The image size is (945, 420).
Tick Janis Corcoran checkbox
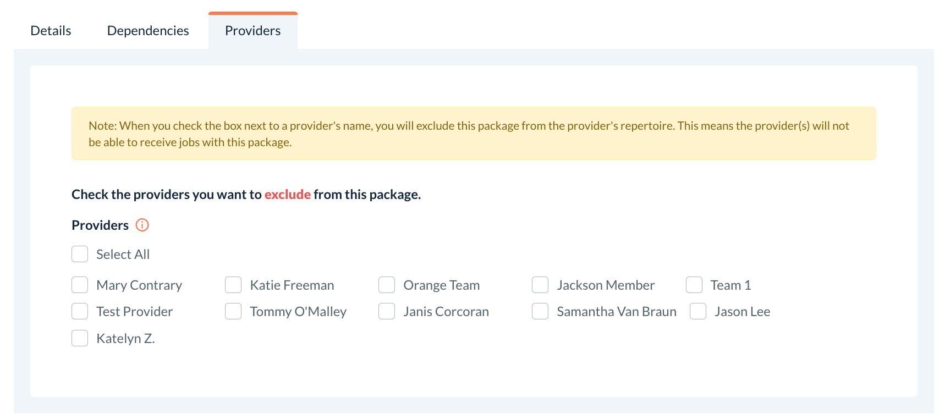[x=387, y=311]
